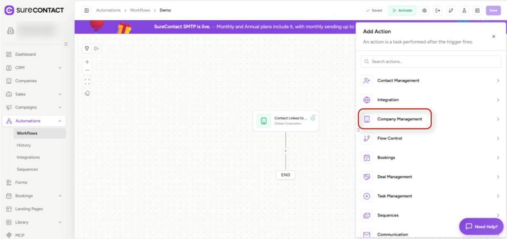Click the plus connector to add step
The width and height of the screenshot is (507, 239).
[x=286, y=151]
